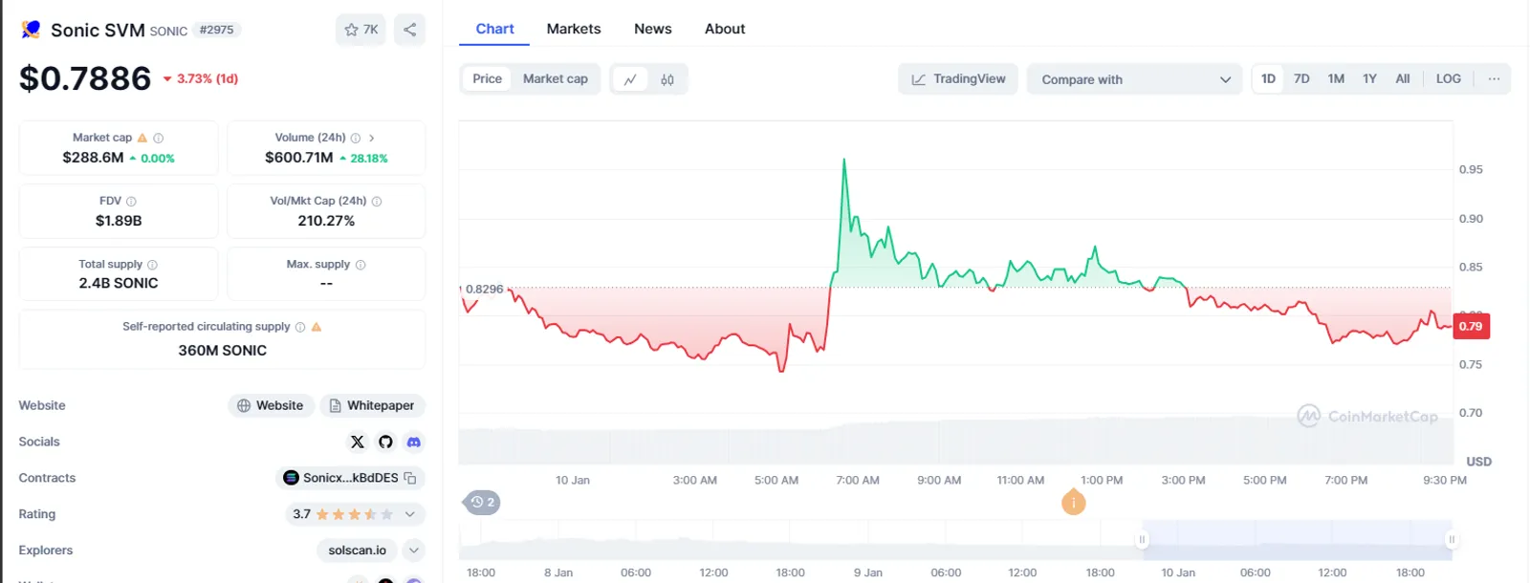Enable LOG scale on chart
Viewport: 1530px width, 583px height.
point(1448,78)
